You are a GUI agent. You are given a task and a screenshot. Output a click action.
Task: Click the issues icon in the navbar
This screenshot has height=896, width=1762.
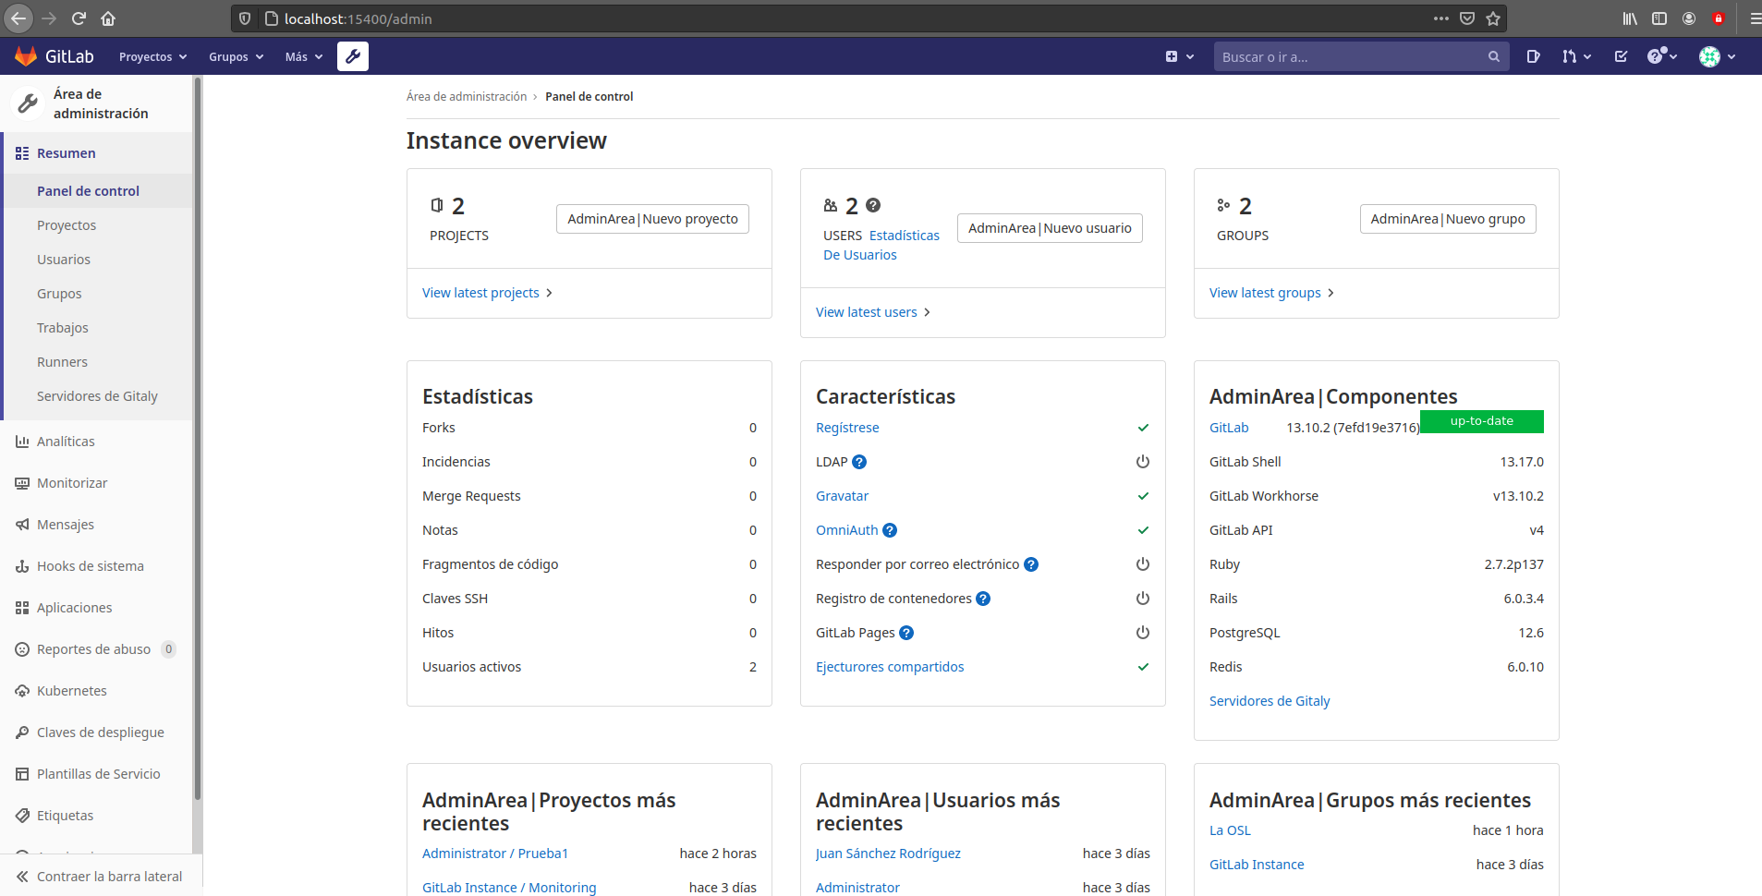tap(1533, 56)
